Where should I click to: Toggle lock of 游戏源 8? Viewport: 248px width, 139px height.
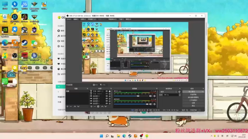coord(110,96)
